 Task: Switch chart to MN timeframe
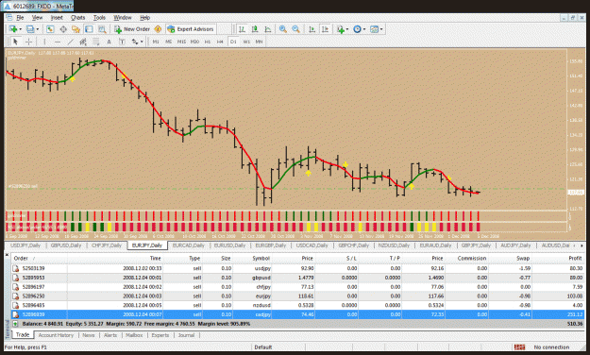pyautogui.click(x=259, y=42)
